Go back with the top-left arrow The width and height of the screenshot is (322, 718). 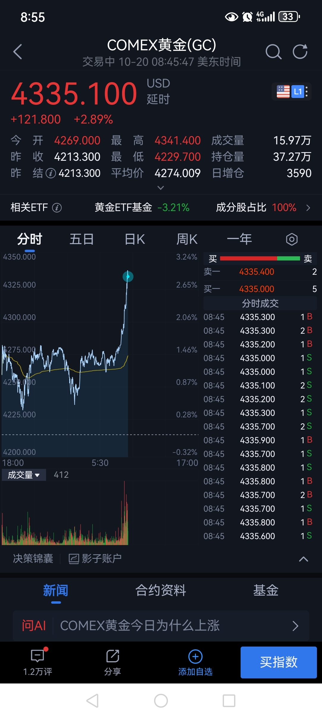tap(18, 52)
